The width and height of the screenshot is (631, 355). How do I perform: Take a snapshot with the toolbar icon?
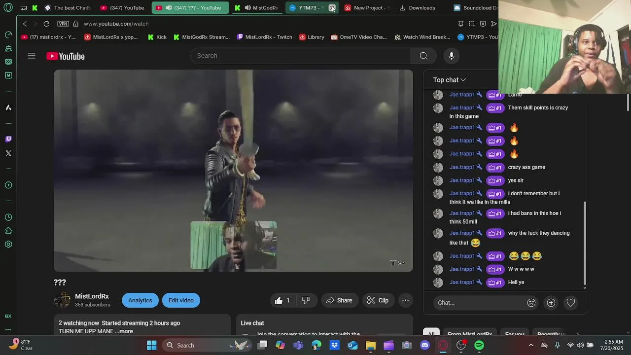point(472,24)
